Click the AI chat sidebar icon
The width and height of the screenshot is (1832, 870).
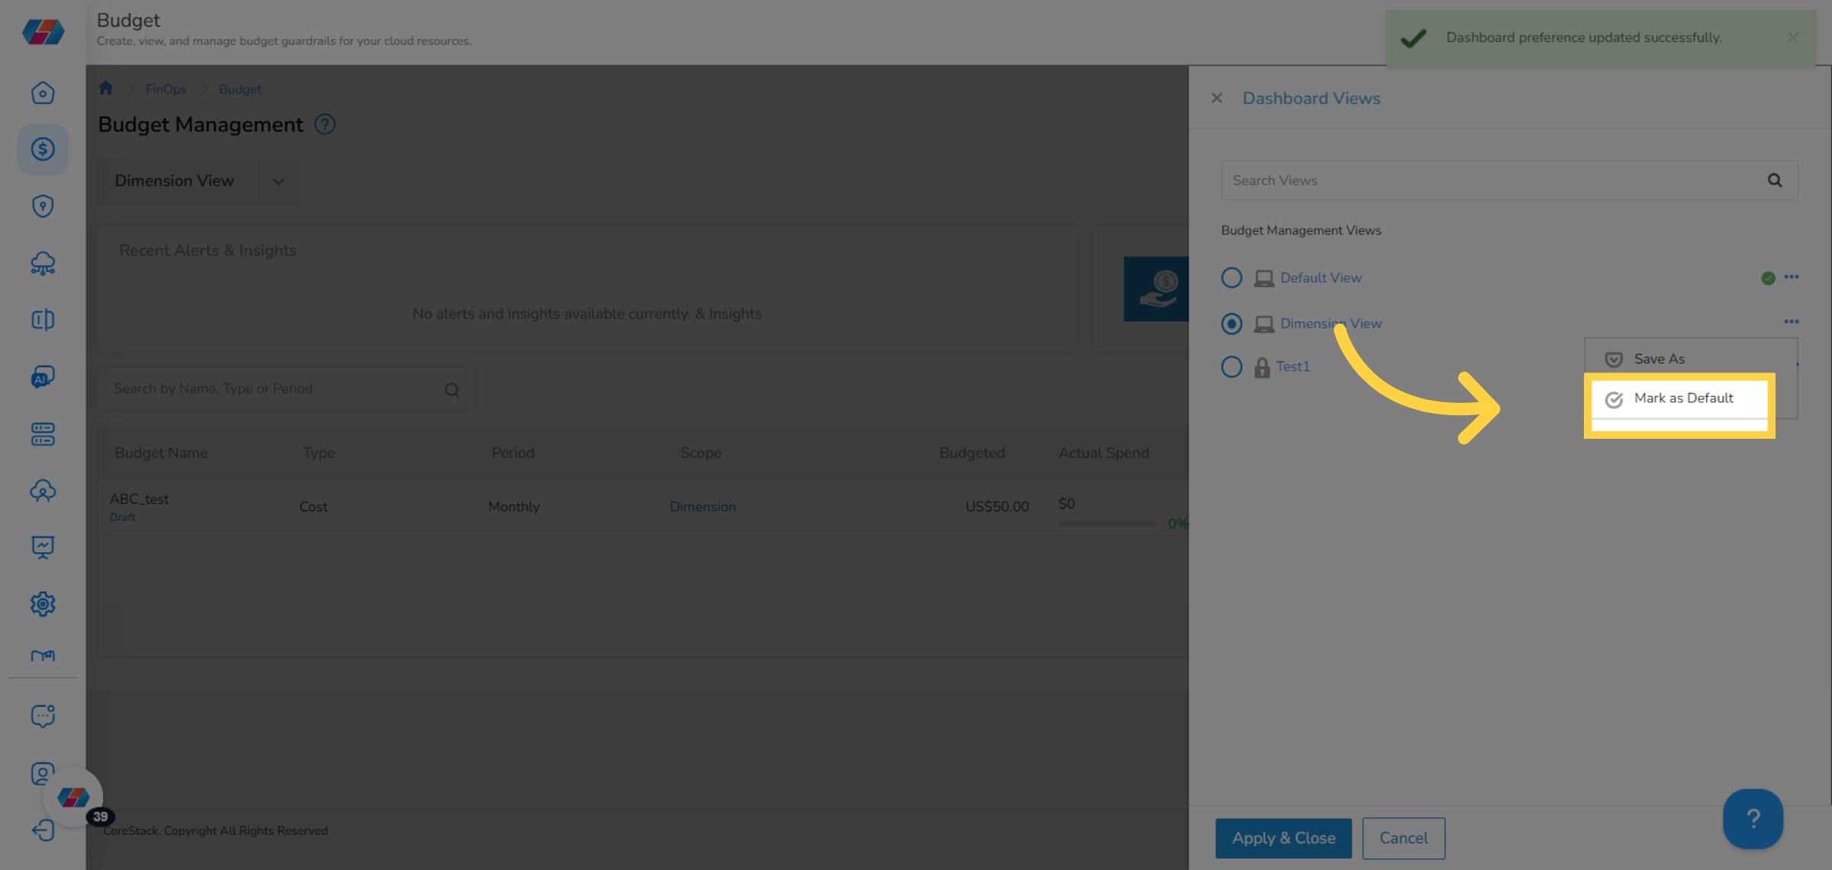tap(43, 377)
